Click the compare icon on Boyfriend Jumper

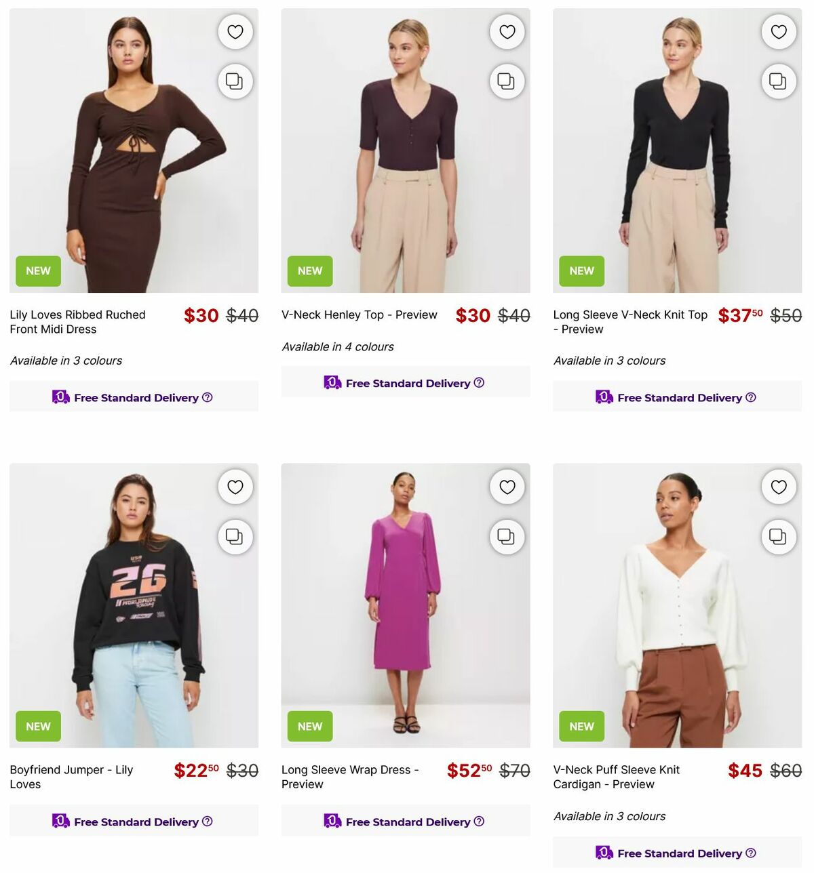(235, 537)
